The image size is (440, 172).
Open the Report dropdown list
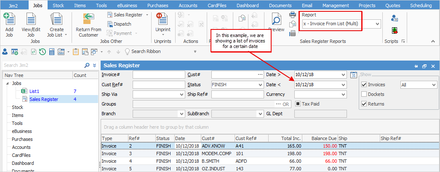(x=377, y=24)
